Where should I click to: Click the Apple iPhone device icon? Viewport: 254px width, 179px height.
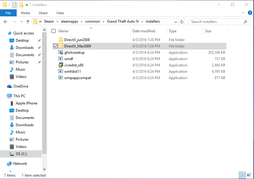[12, 103]
